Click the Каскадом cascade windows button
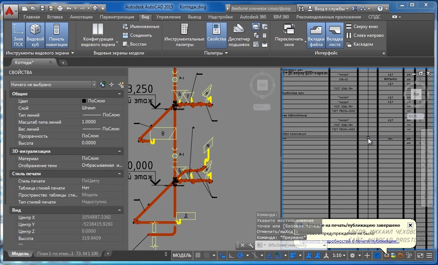This screenshot has width=438, height=265. click(359, 44)
